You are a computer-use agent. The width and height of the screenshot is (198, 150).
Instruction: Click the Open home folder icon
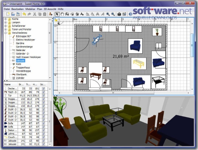[13, 14]
